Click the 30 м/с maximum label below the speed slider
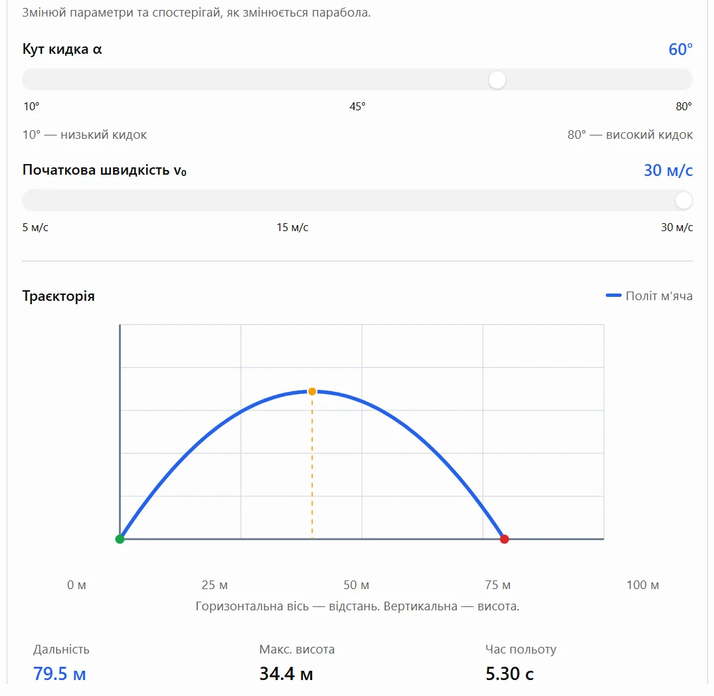The height and width of the screenshot is (696, 714). click(677, 227)
